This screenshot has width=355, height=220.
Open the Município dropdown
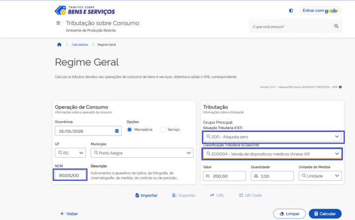[x=142, y=153]
